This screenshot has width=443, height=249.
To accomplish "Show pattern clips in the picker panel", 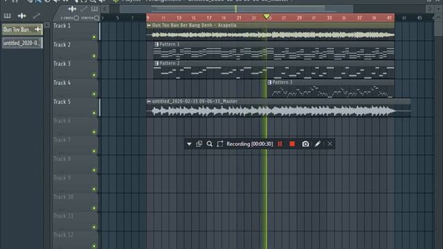I will (x=8, y=16).
